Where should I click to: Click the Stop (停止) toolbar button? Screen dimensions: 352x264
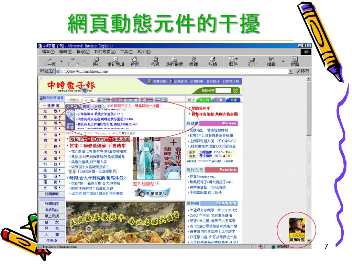[97, 62]
